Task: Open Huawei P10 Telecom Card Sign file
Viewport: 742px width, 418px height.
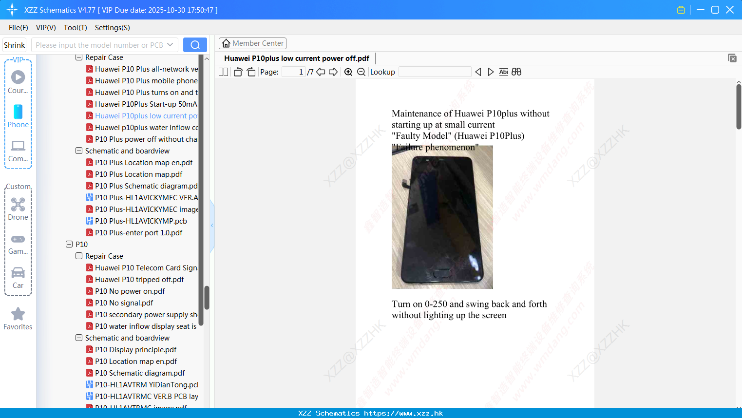Action: point(142,268)
